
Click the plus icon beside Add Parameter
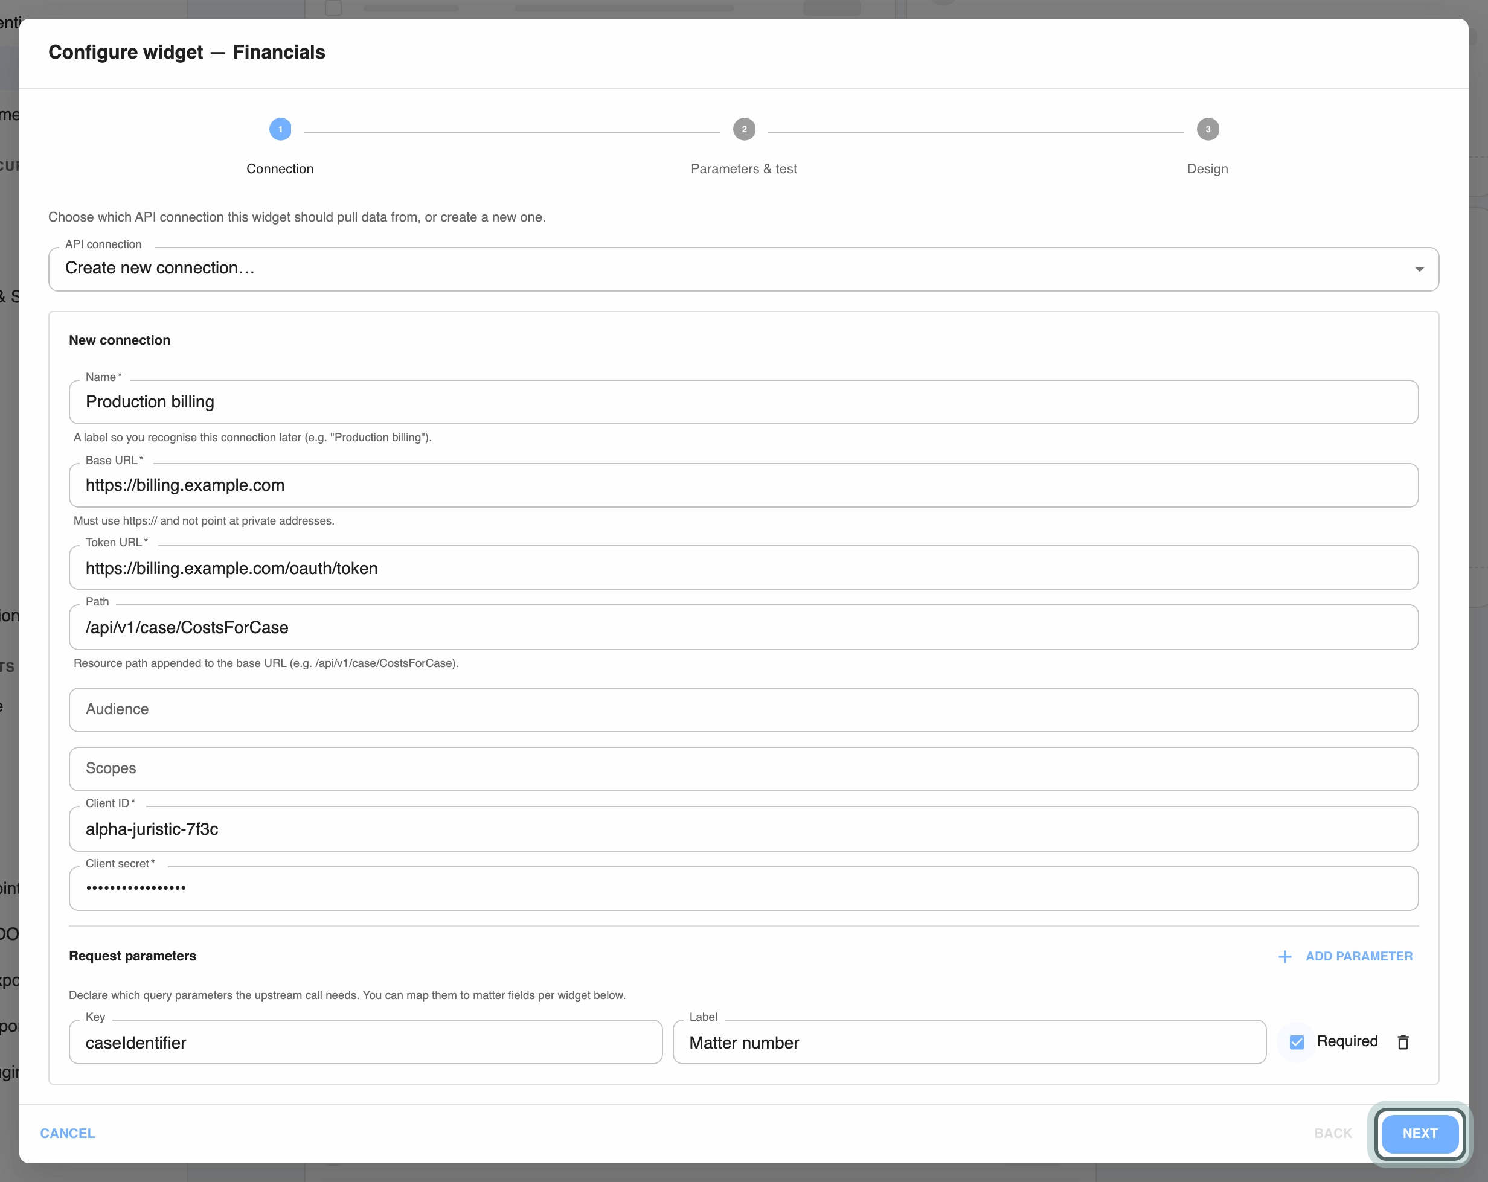click(x=1284, y=956)
